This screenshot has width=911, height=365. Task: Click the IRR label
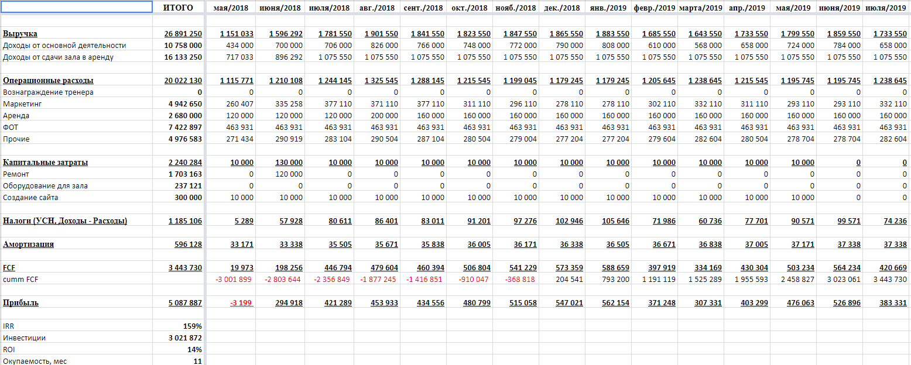tap(8, 326)
